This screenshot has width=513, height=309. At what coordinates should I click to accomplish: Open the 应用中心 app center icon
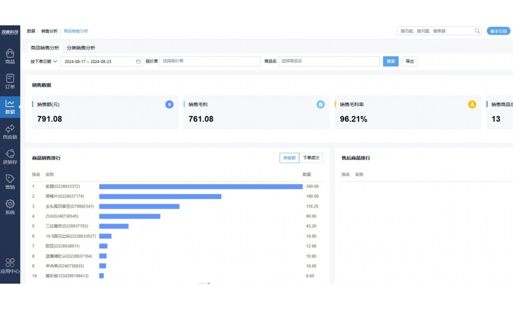(10, 266)
